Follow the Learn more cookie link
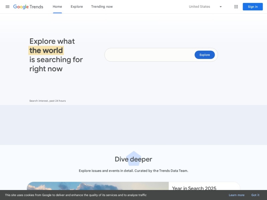The width and height of the screenshot is (267, 200). click(237, 195)
